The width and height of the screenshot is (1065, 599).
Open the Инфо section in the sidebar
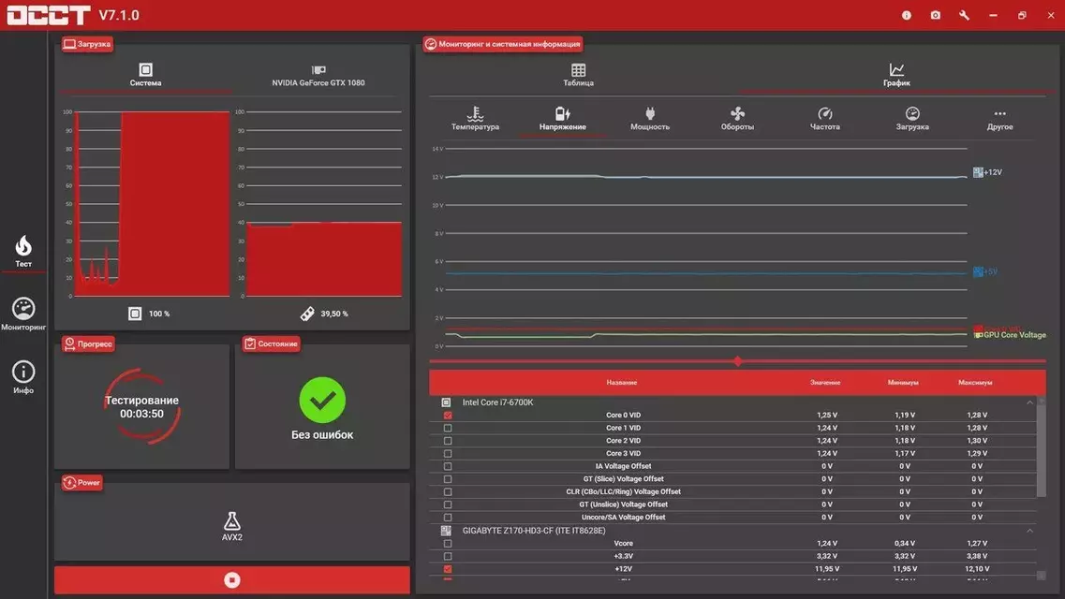(x=23, y=377)
